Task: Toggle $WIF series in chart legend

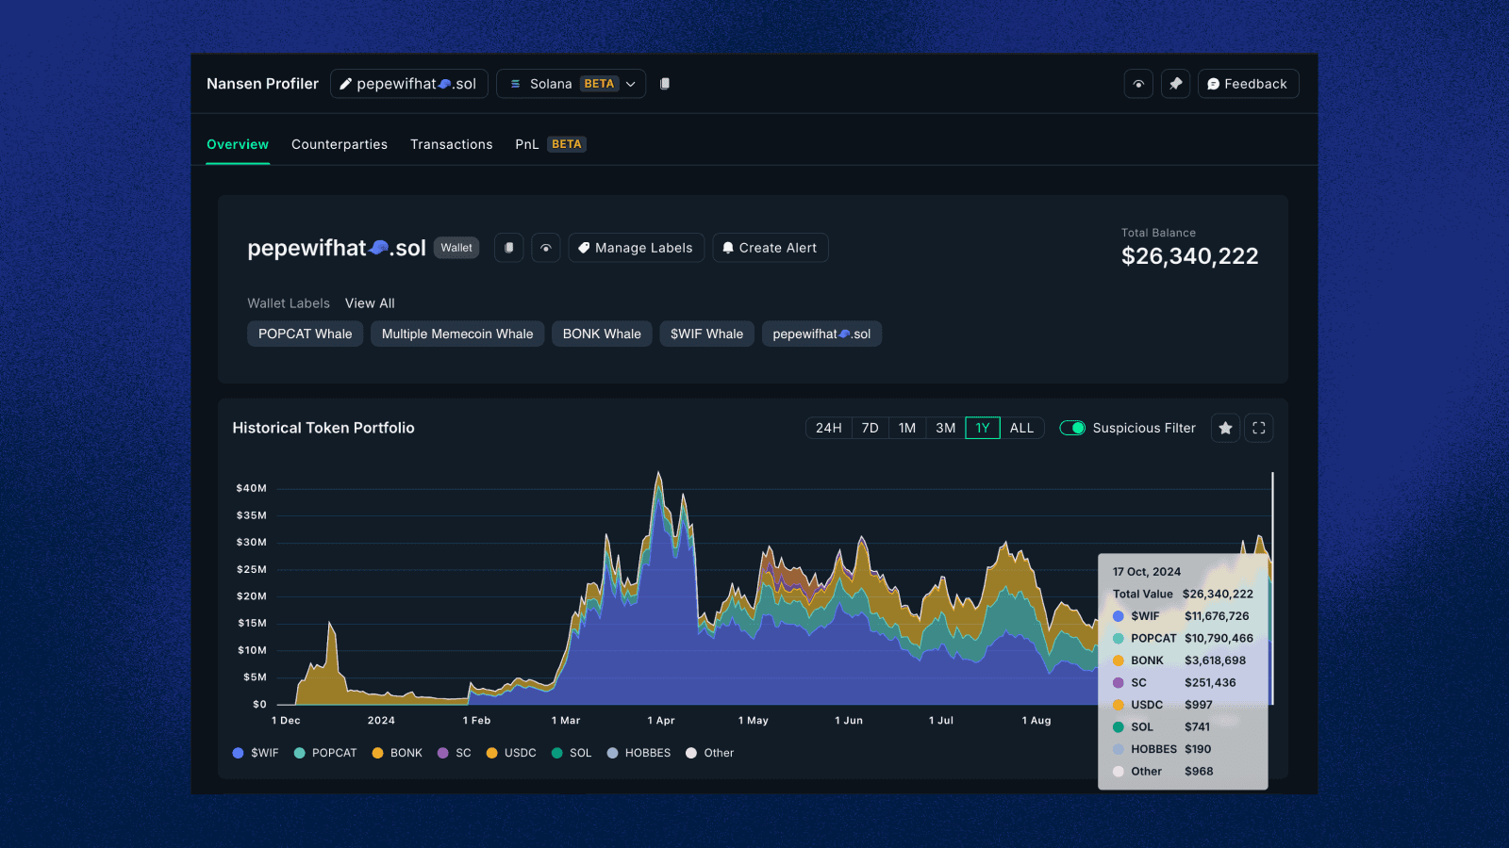Action: coord(256,753)
